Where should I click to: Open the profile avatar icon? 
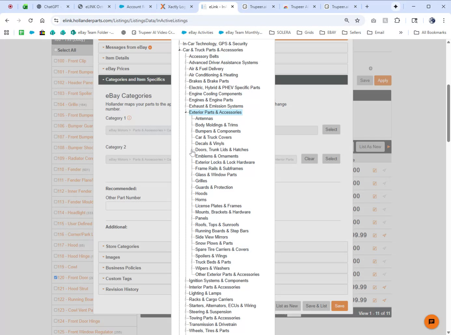click(x=432, y=20)
